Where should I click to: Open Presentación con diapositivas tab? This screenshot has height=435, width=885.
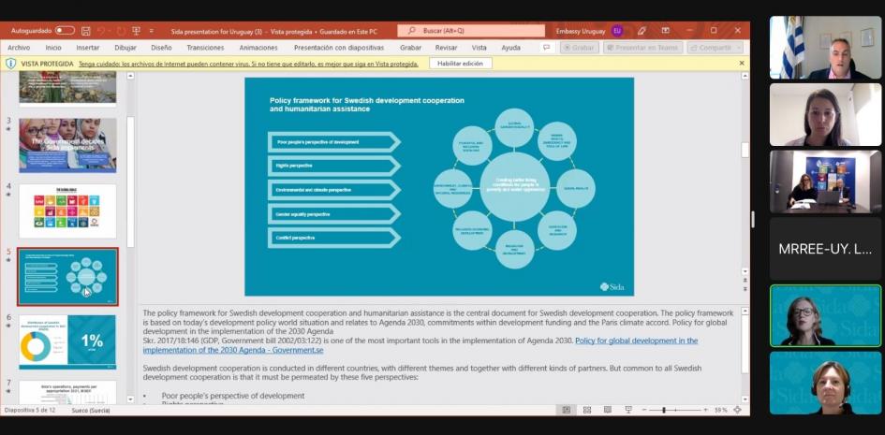339,48
